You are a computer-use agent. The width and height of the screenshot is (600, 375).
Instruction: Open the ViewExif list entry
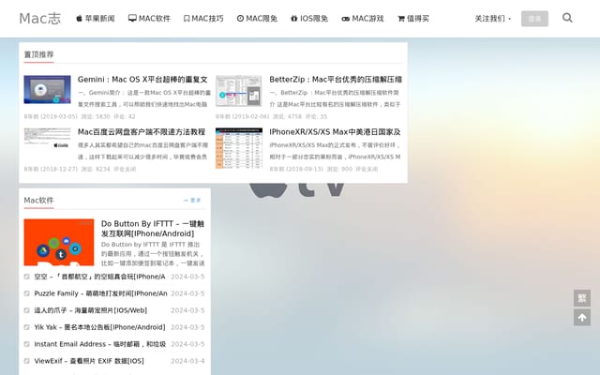tap(89, 360)
